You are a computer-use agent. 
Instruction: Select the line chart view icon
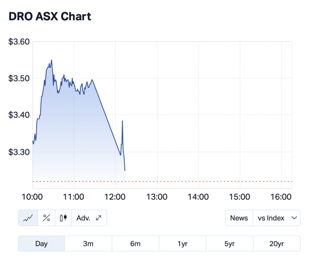point(28,218)
